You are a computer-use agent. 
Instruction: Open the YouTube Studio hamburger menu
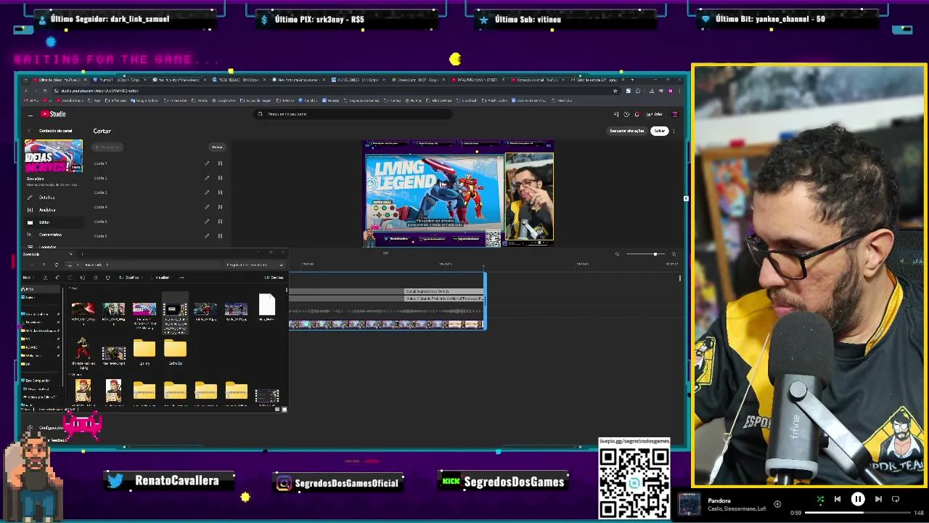[x=30, y=114]
